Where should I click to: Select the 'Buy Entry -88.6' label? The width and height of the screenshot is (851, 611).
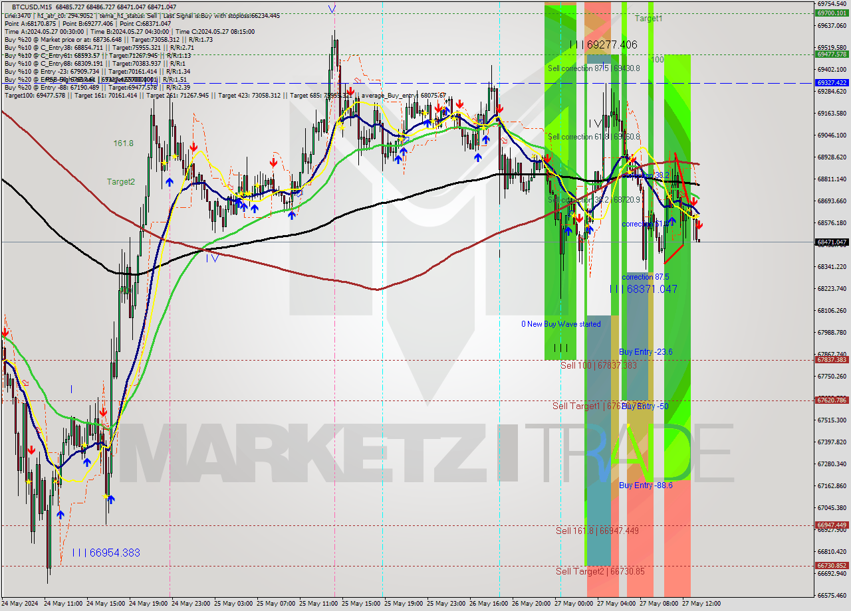pos(646,485)
